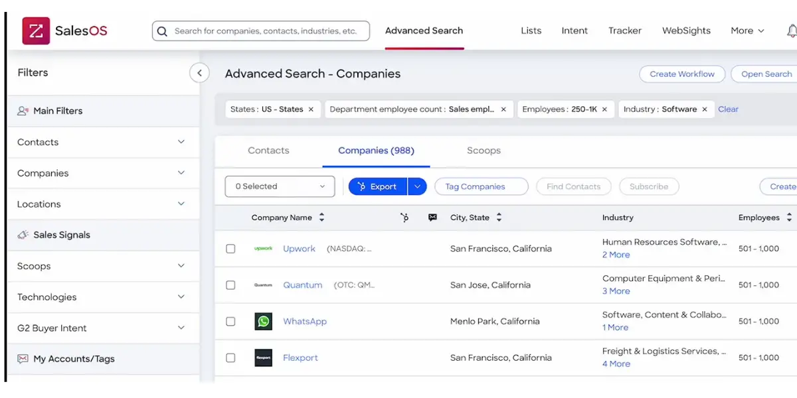
Task: Click the Export button
Action: click(x=378, y=186)
